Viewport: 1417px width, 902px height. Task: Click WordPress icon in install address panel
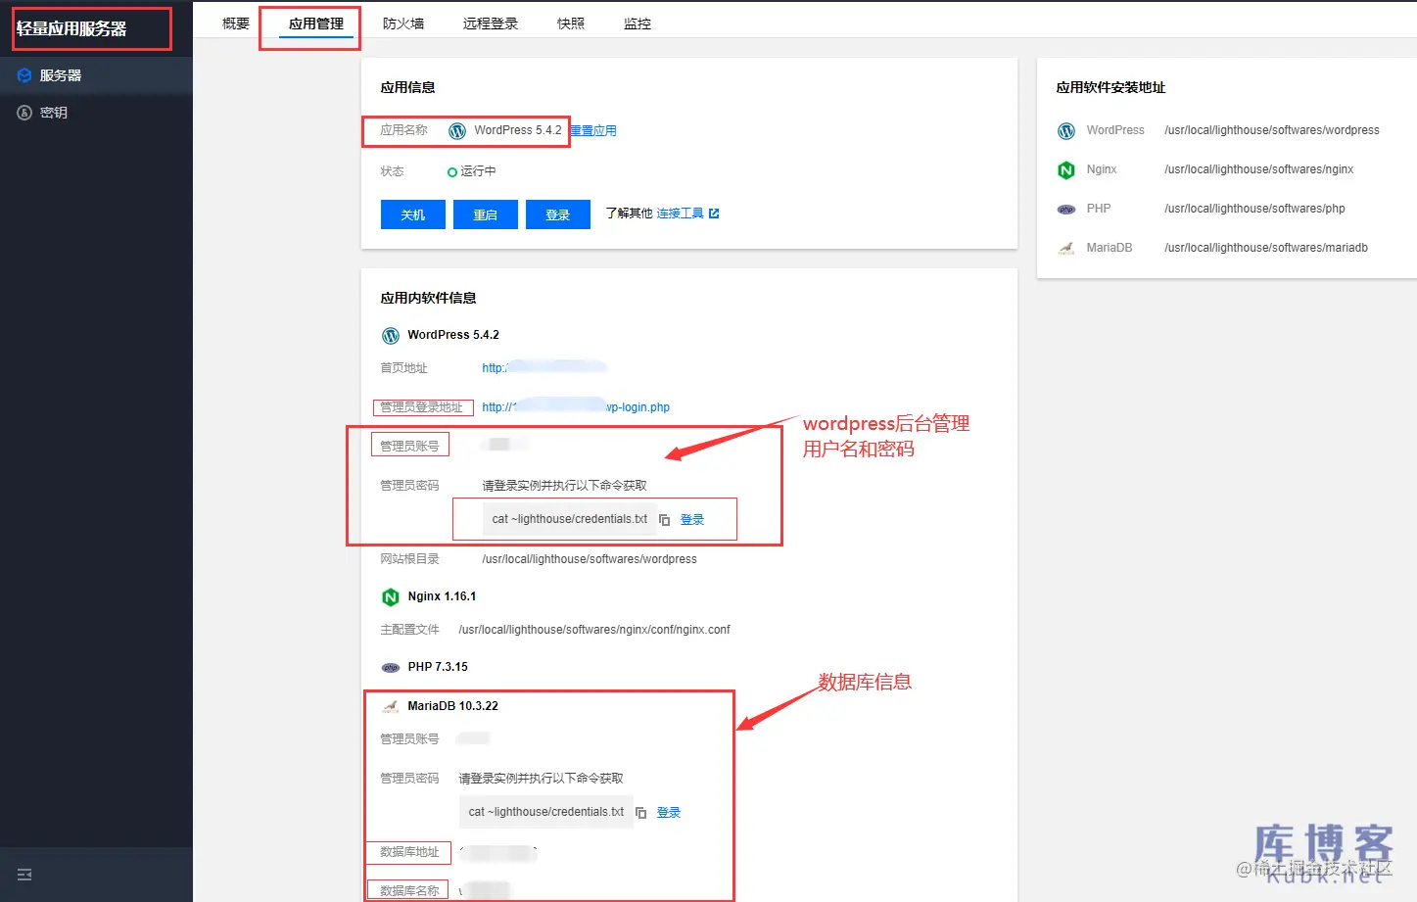(1066, 131)
